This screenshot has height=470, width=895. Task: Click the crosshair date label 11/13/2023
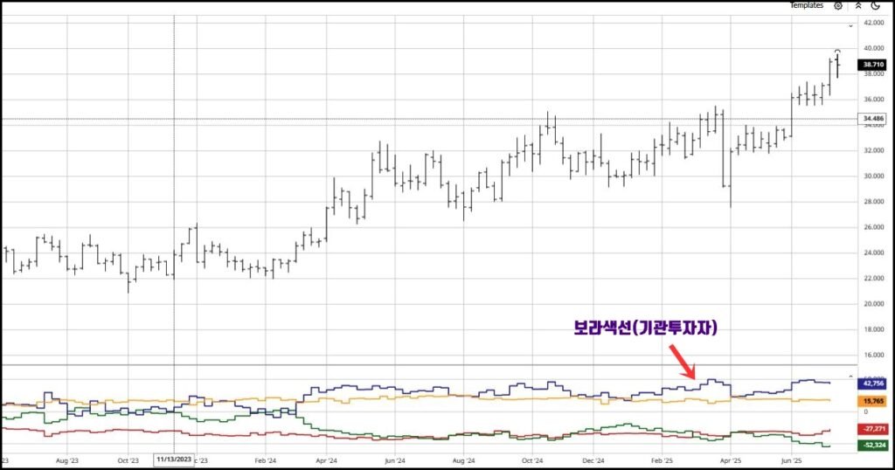tap(174, 460)
